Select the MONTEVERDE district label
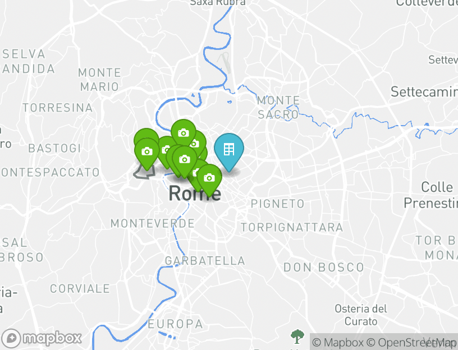Screen dimensions: 458x350 point(153,224)
